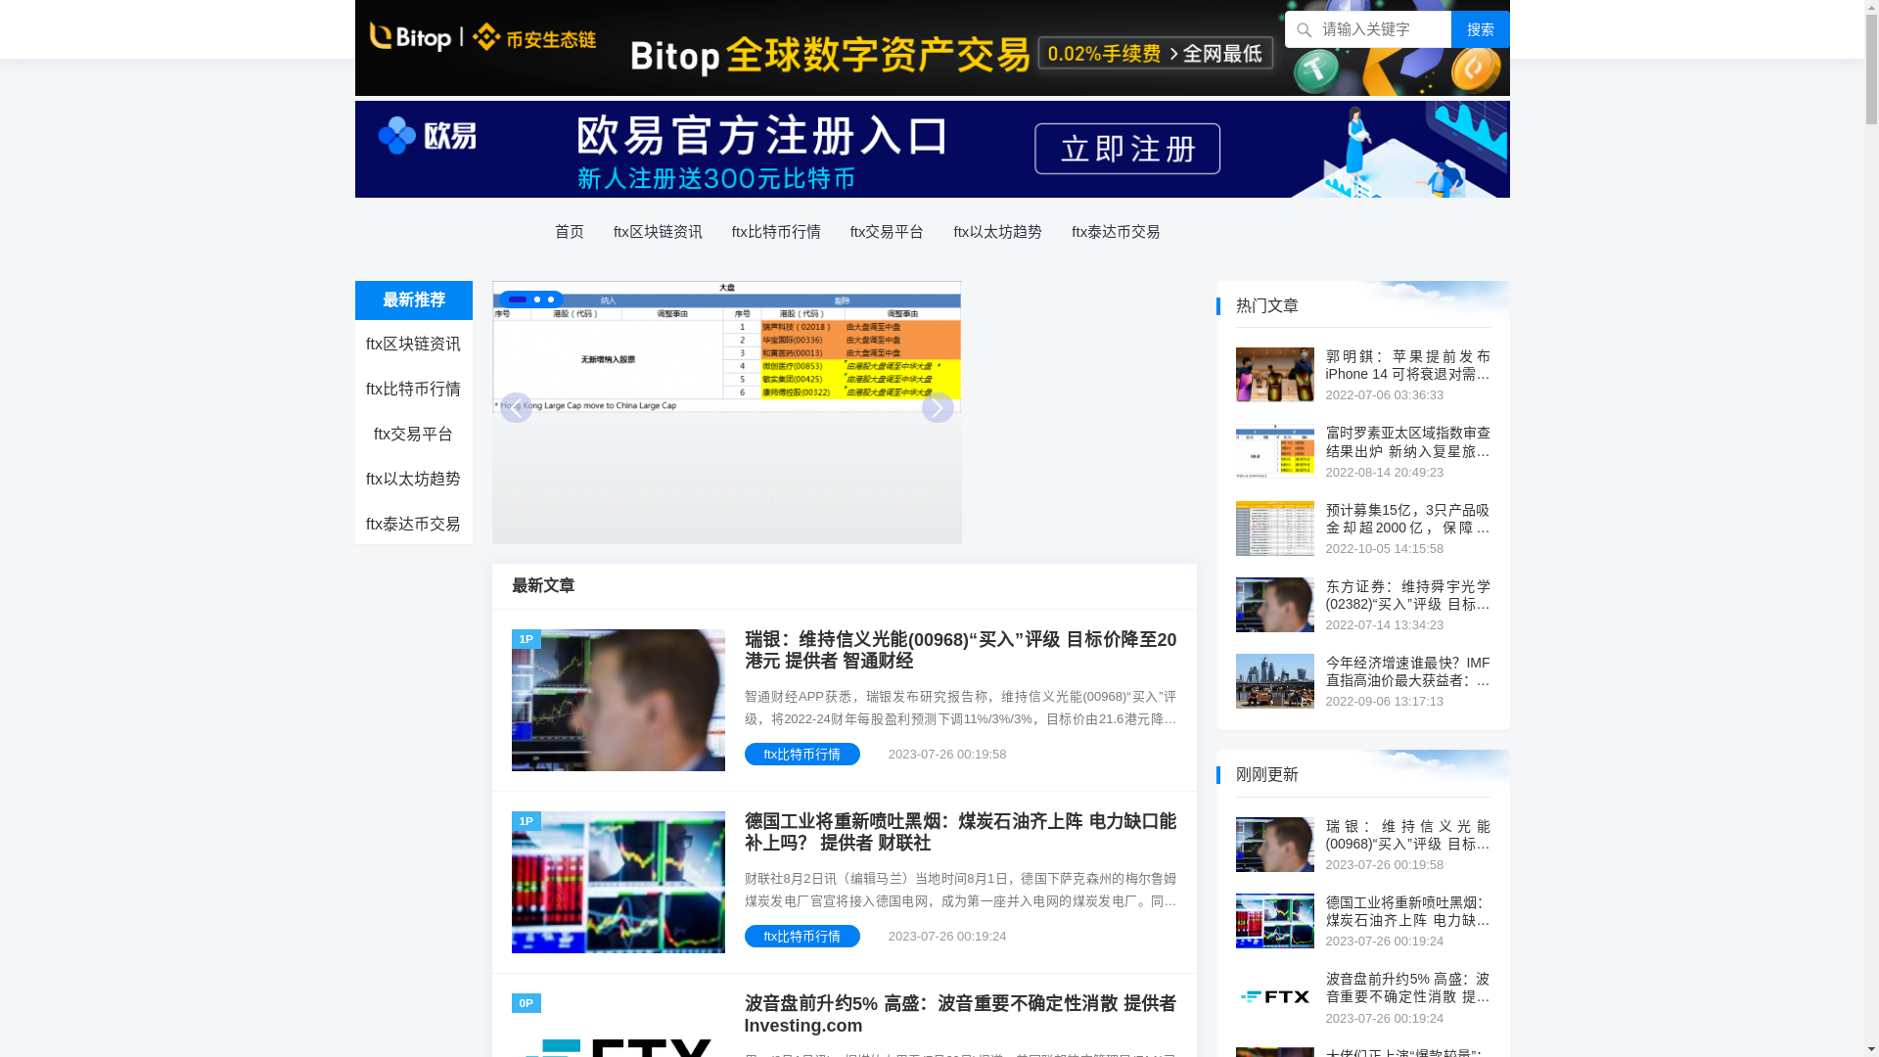Select ftx交易平台 in the left sidebar
Screen dimensions: 1879x1057
(413, 435)
